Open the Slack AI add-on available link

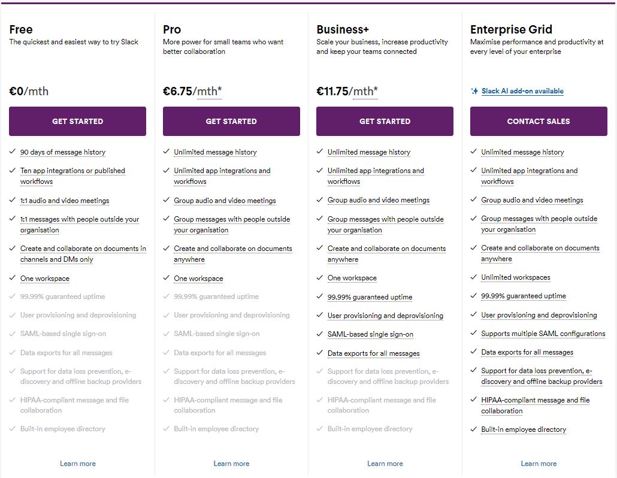522,91
